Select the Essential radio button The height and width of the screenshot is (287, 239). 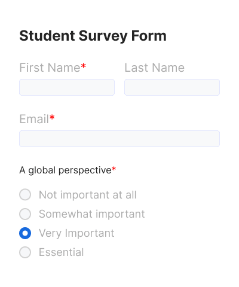[25, 252]
